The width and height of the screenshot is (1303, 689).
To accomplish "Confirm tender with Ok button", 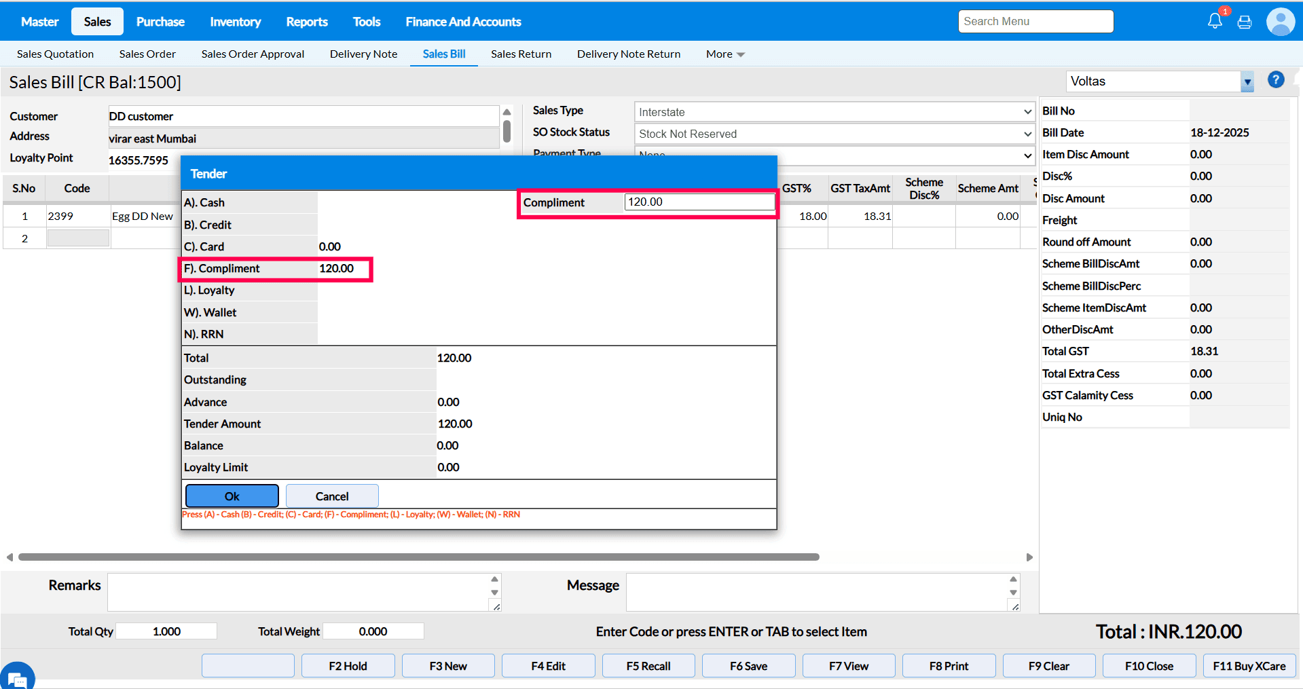I will 232,496.
